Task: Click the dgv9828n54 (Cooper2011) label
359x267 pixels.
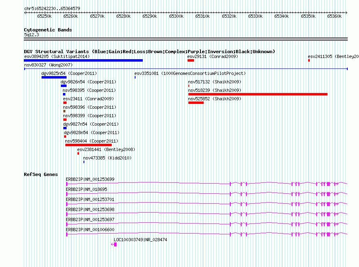Action: point(92,132)
